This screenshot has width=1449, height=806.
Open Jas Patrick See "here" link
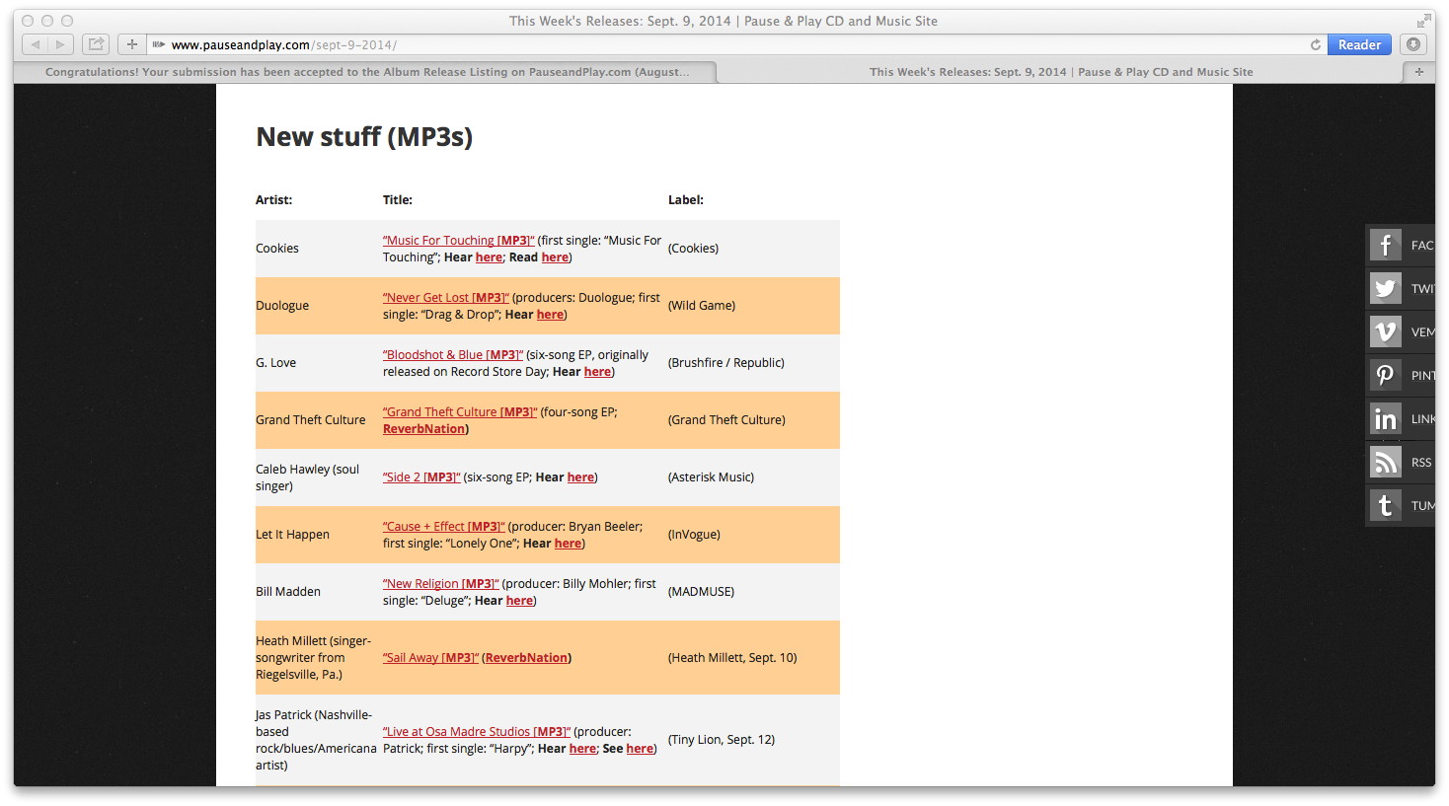tap(640, 749)
